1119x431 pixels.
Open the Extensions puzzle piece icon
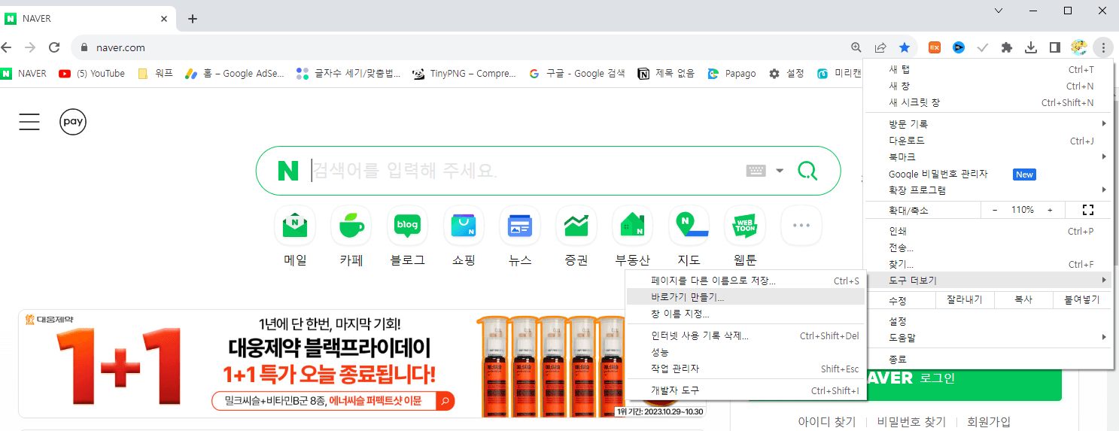pyautogui.click(x=1007, y=47)
